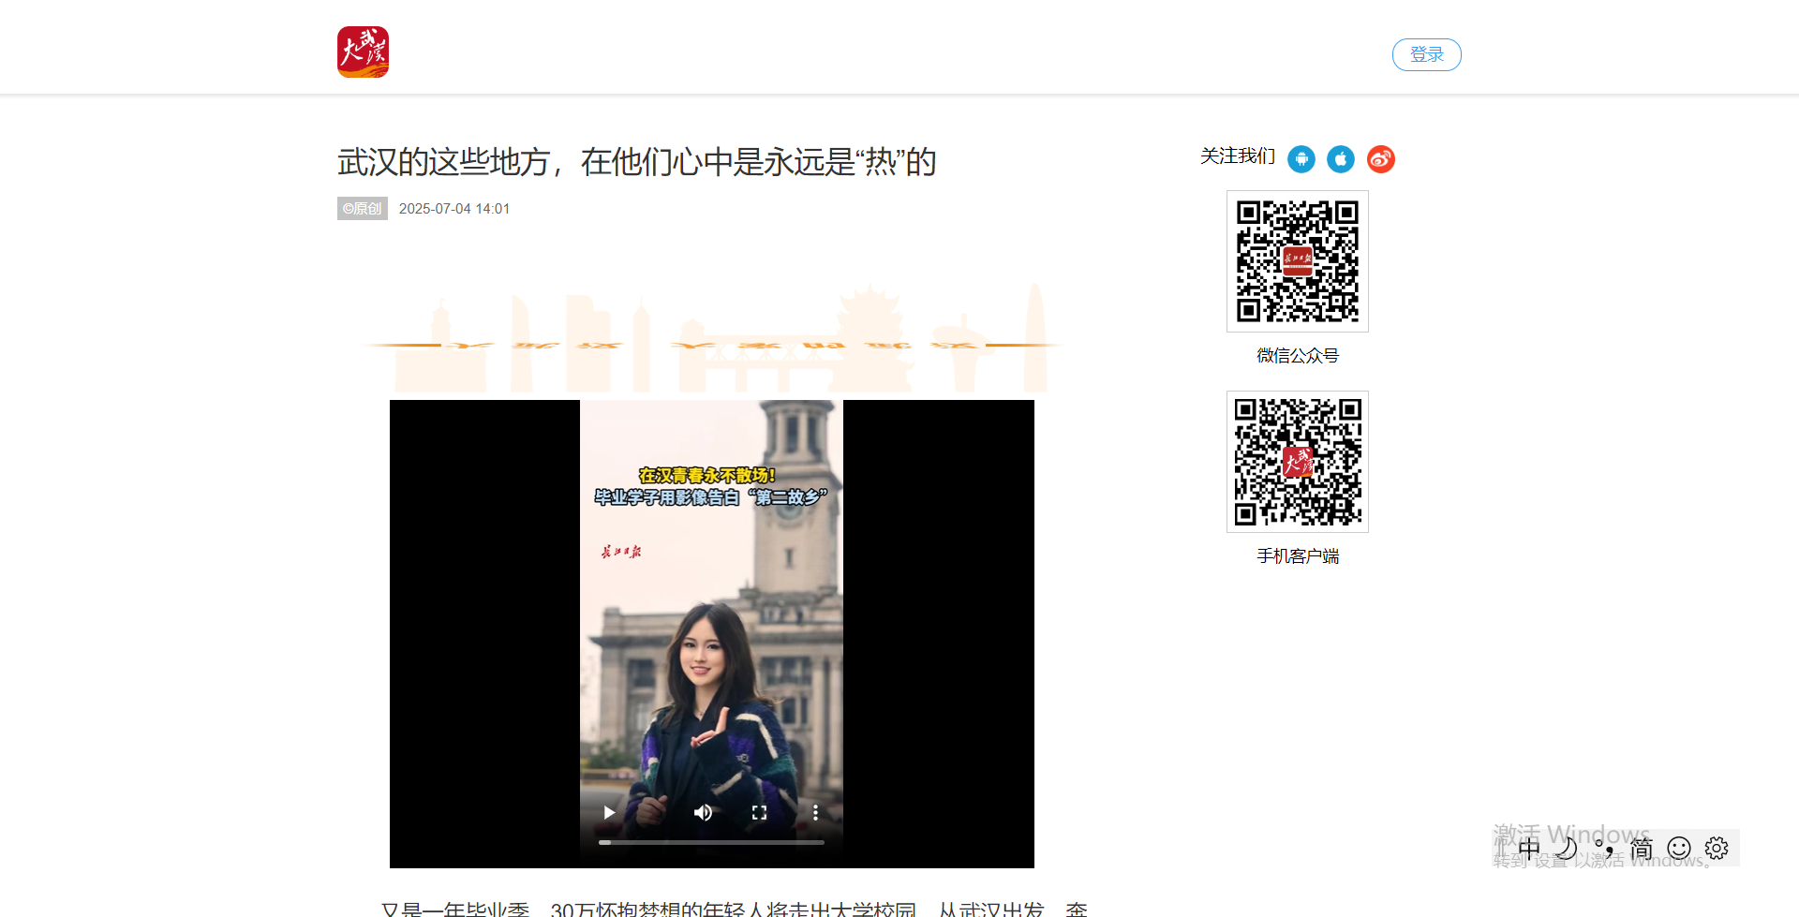Mute the video volume icon
1799x917 pixels.
[703, 812]
